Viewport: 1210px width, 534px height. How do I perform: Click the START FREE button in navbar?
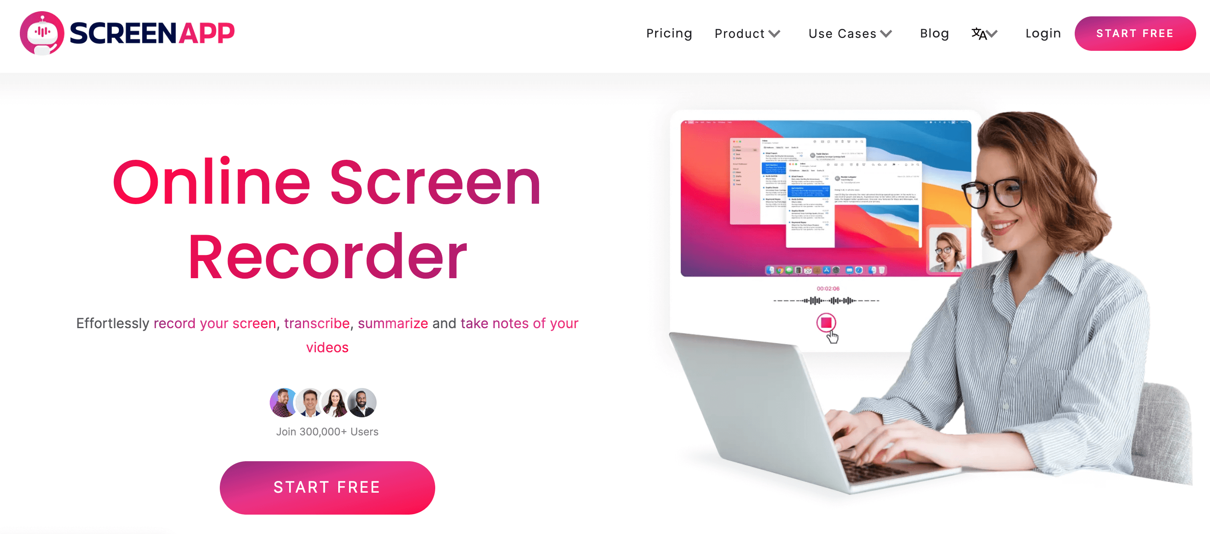pos(1135,33)
